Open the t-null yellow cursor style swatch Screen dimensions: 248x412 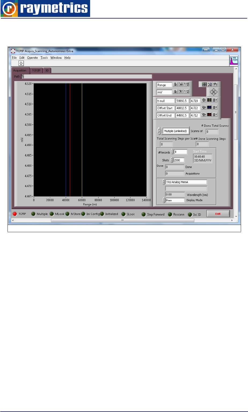click(209, 100)
